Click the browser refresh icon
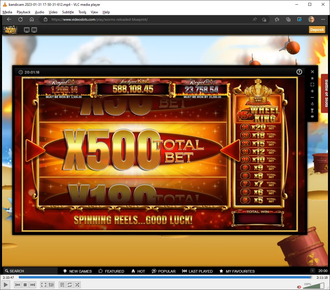 pyautogui.click(x=21, y=19)
